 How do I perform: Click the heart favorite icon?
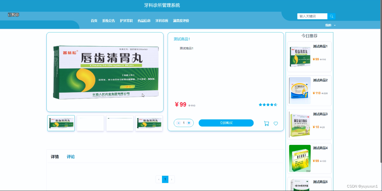[x=276, y=123]
